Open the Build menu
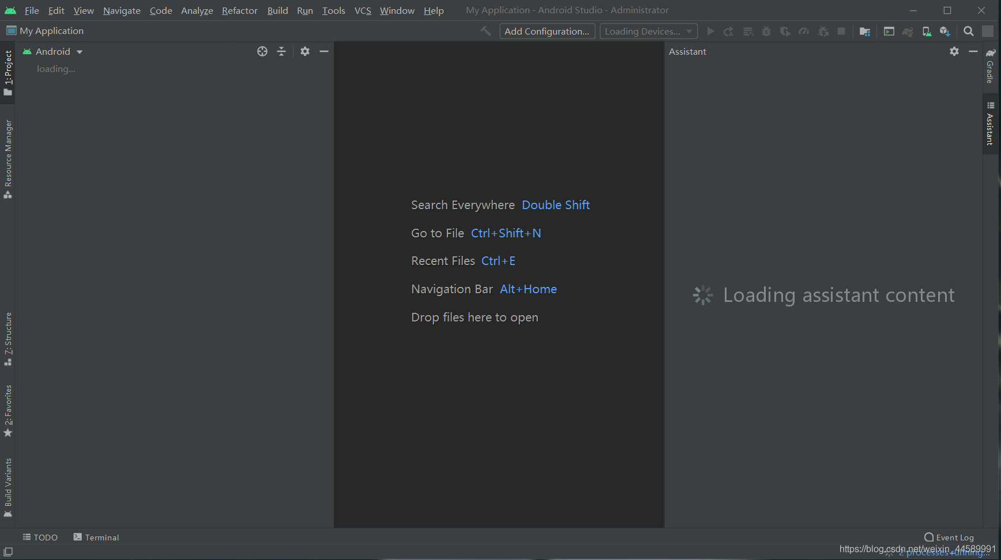This screenshot has width=1001, height=560. [x=277, y=10]
